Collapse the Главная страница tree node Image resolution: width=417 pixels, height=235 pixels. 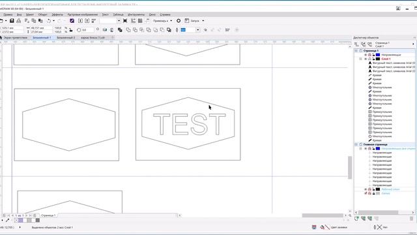356,144
